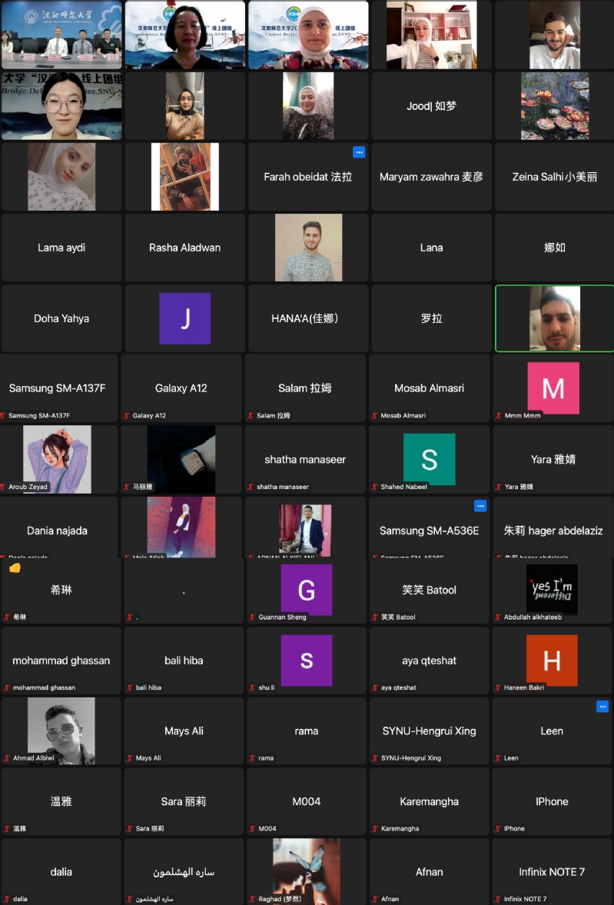
Task: Click the Rasha Aladwan participant tile
Action: tap(184, 248)
